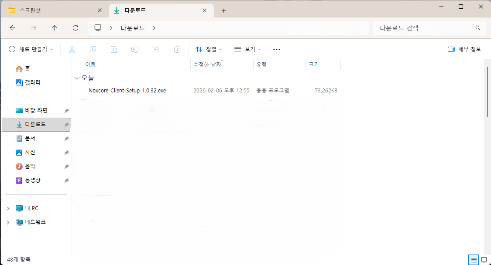Open the 보기 view dropdown
Viewport: 491px width, 265px height.
coord(247,49)
